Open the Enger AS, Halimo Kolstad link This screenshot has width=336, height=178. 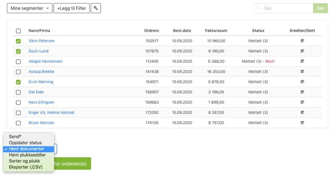[51, 112]
